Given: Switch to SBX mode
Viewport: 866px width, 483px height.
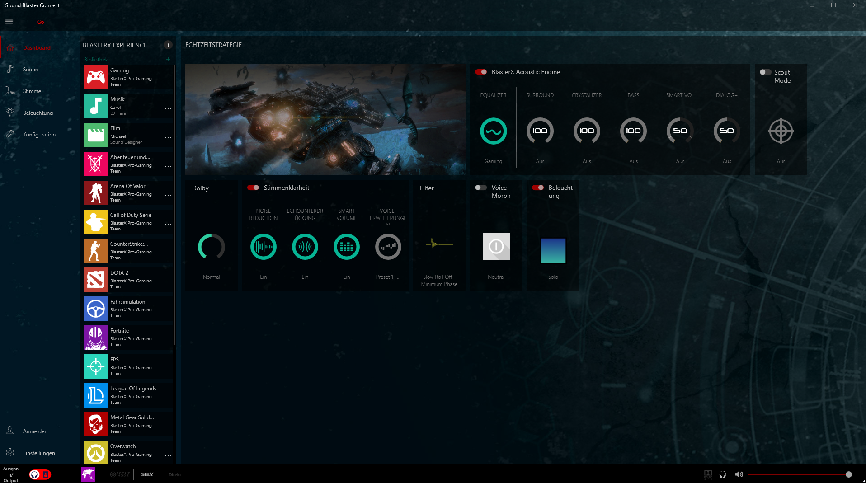Looking at the screenshot, I should pyautogui.click(x=147, y=474).
